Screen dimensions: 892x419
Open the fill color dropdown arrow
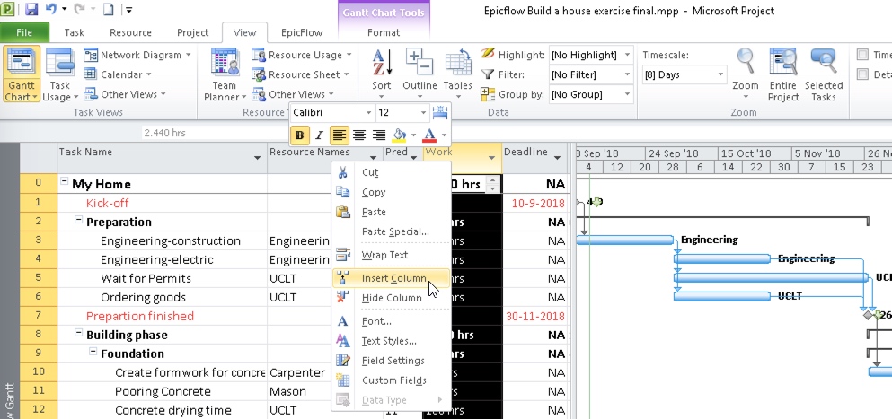(x=413, y=135)
